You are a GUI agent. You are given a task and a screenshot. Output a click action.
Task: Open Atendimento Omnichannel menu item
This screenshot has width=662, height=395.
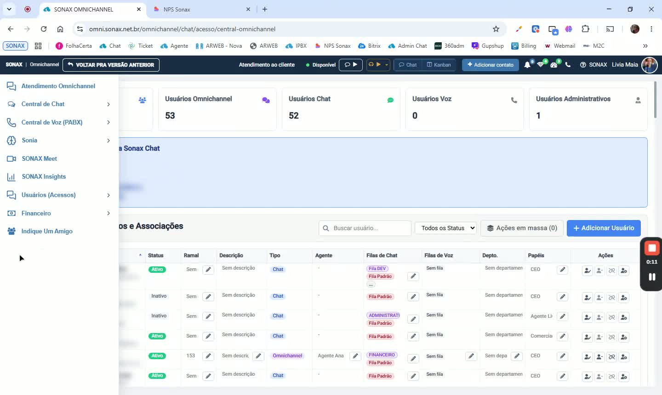click(x=58, y=86)
